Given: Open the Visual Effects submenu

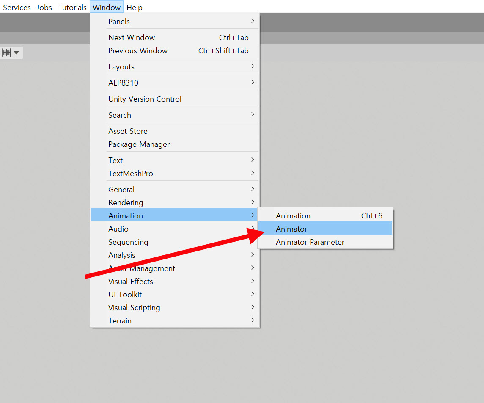Looking at the screenshot, I should pos(175,282).
